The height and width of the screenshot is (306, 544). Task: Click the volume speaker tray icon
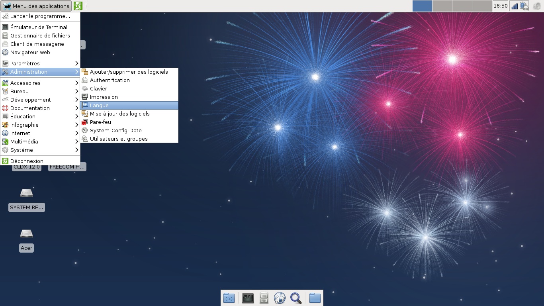(536, 6)
